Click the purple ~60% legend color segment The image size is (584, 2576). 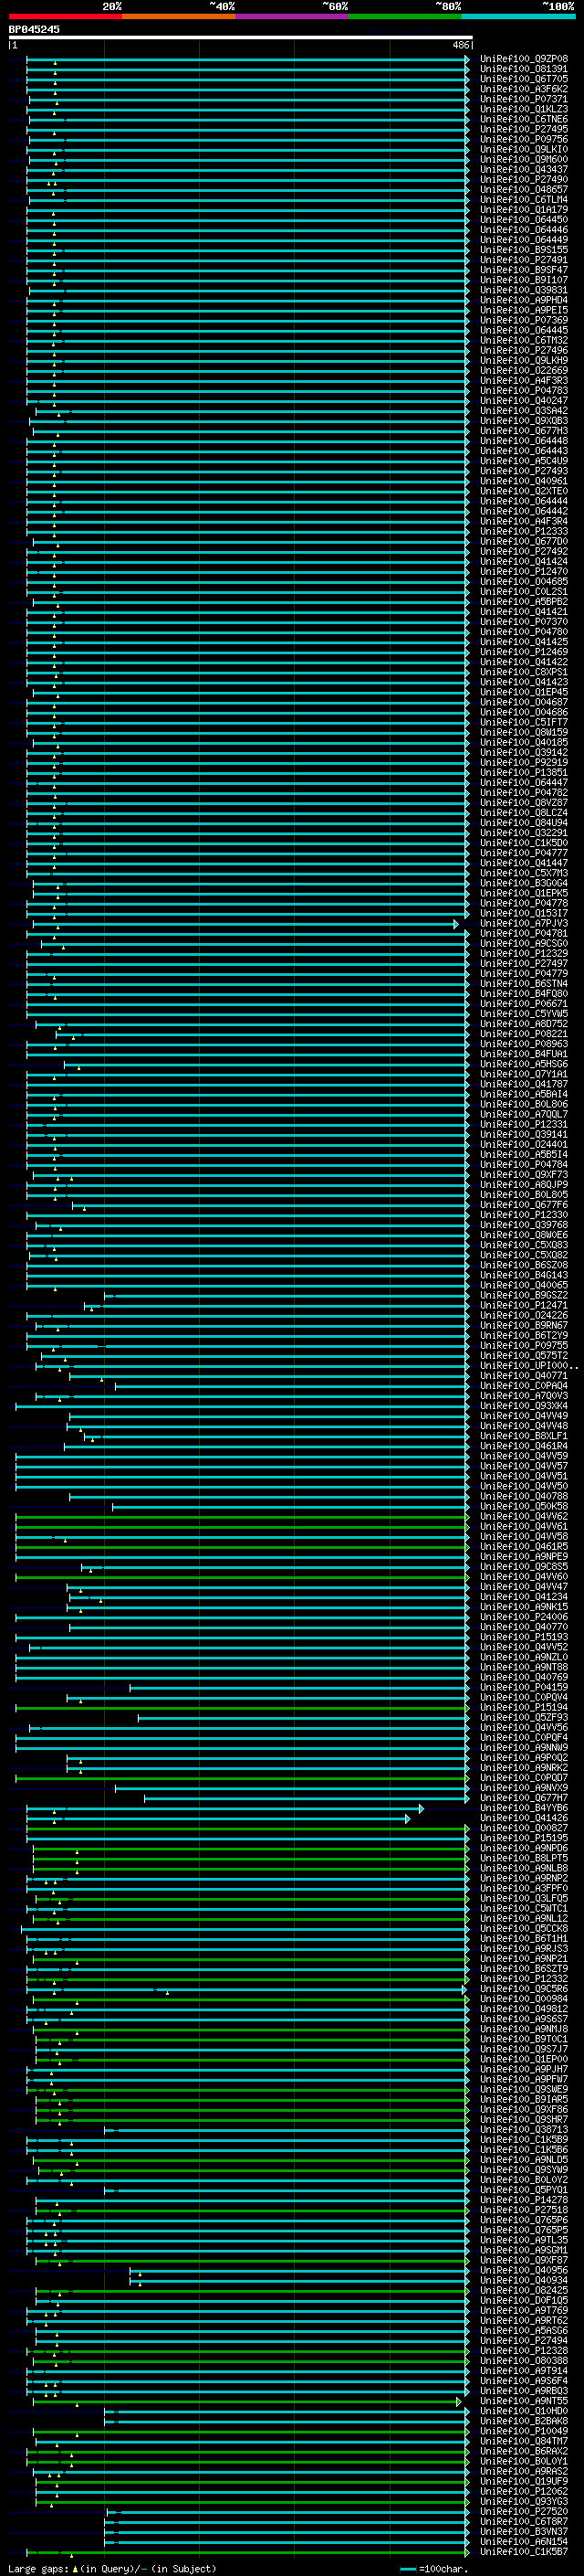[293, 16]
